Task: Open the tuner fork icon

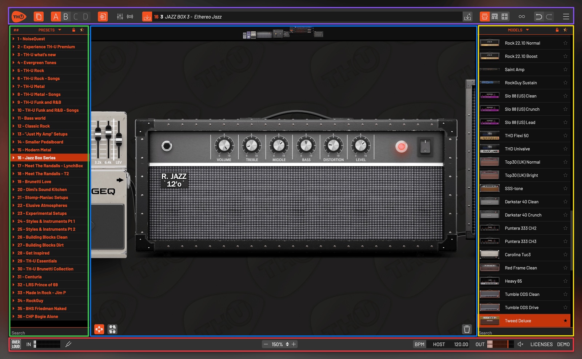Action: [x=68, y=344]
